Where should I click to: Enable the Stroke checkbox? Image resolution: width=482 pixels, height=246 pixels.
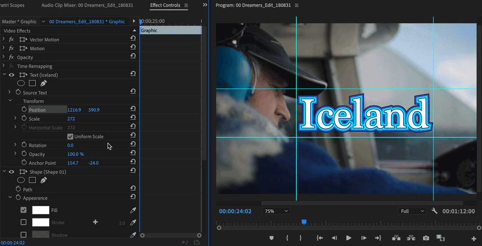(24, 222)
